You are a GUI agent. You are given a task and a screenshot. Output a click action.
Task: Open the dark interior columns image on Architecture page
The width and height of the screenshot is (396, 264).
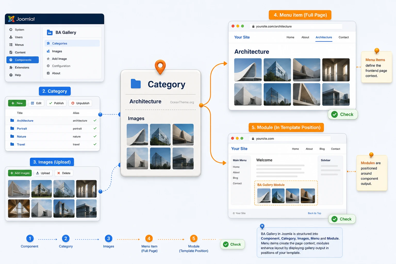click(x=336, y=70)
